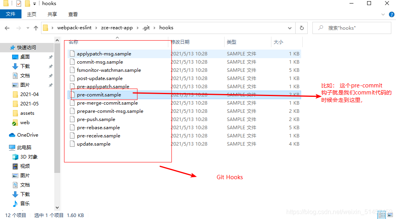Viewport: 396px width, 219px height.
Task: Switch to the 共享 ribbon tab
Action: [52, 14]
